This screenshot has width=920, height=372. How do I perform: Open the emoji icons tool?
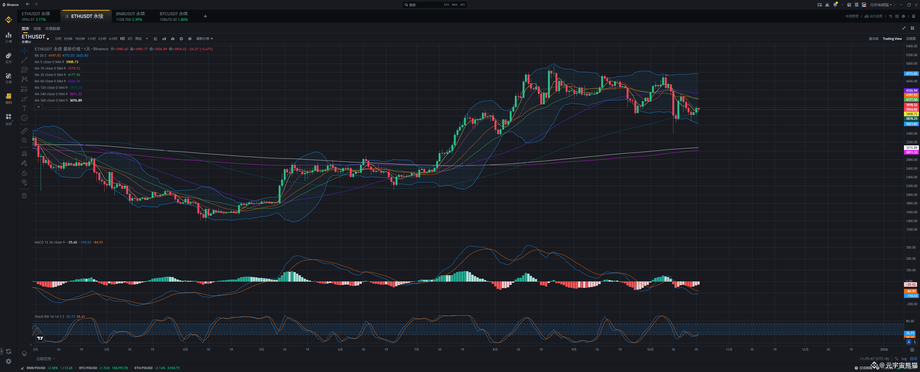coord(24,118)
